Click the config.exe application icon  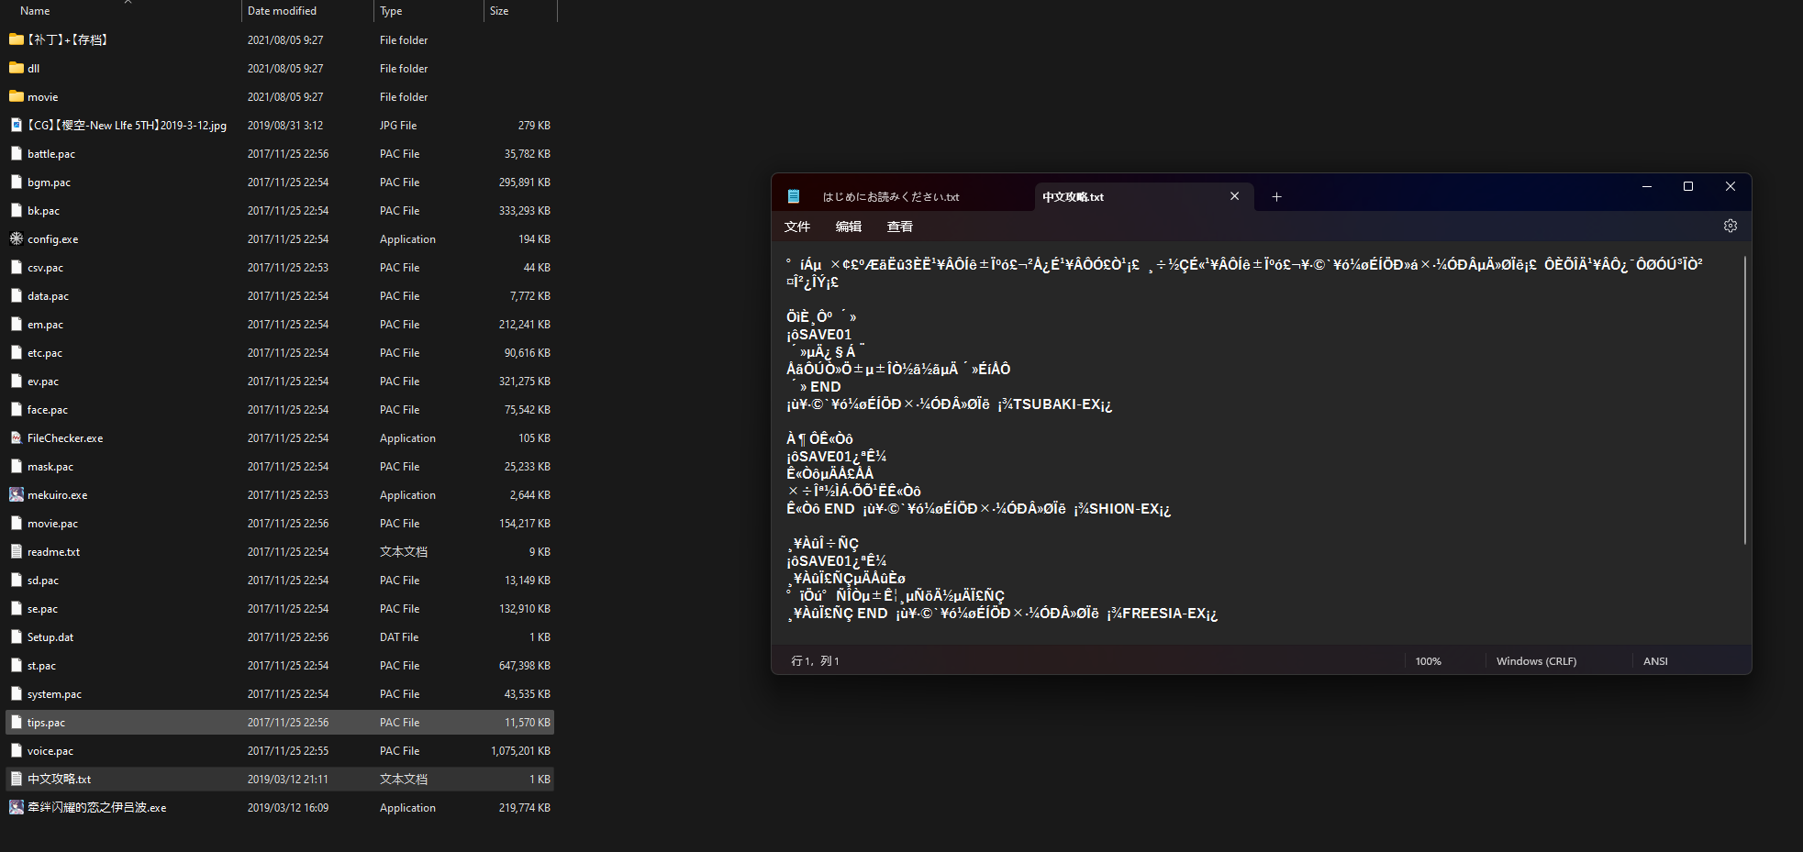coord(17,239)
